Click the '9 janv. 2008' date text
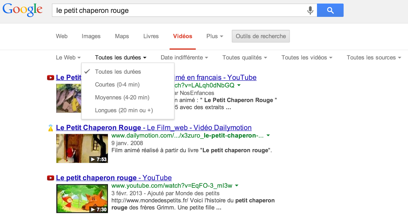Image resolution: width=408 pixels, height=221 pixels. pos(127,143)
